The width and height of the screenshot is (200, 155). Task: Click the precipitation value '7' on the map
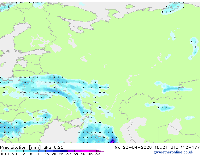[x=112, y=137]
